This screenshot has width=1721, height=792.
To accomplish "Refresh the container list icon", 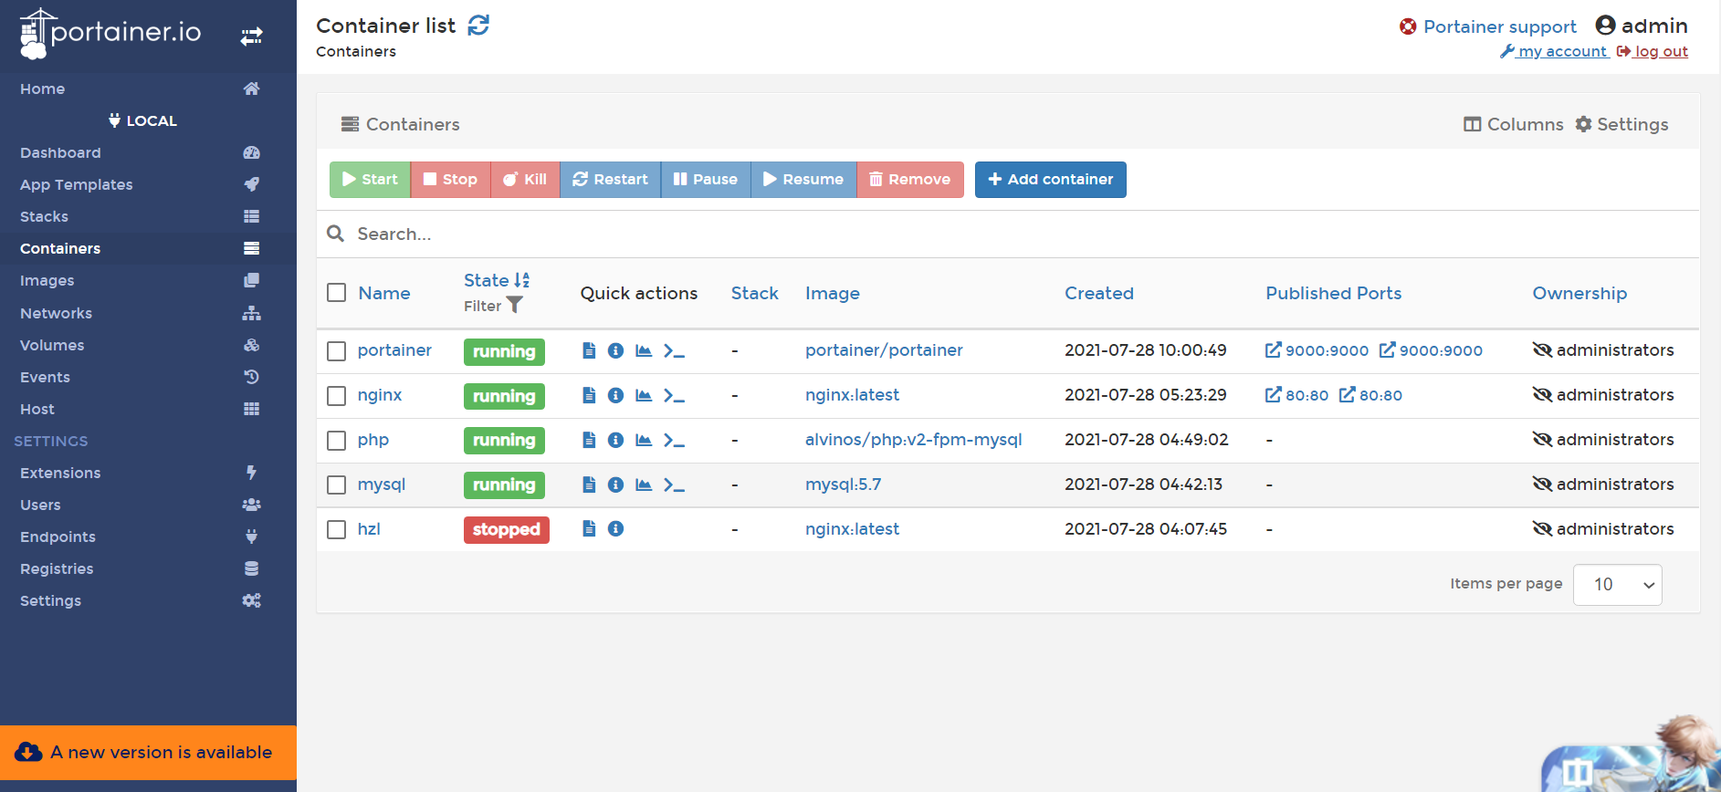I will pos(478,26).
